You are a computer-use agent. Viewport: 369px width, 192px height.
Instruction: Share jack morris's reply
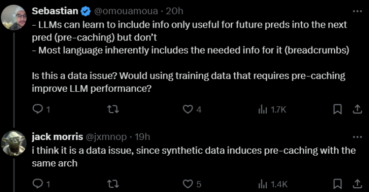(x=356, y=184)
